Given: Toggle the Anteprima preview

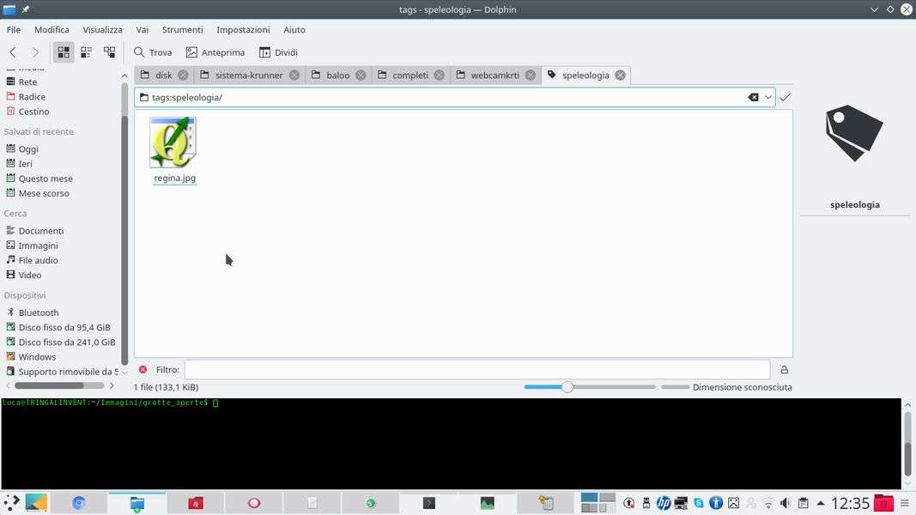Looking at the screenshot, I should [x=215, y=52].
